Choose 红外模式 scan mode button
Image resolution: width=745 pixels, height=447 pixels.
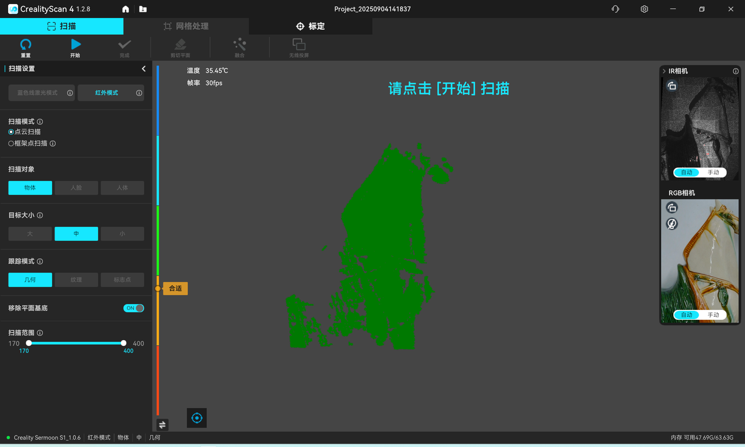(x=107, y=93)
